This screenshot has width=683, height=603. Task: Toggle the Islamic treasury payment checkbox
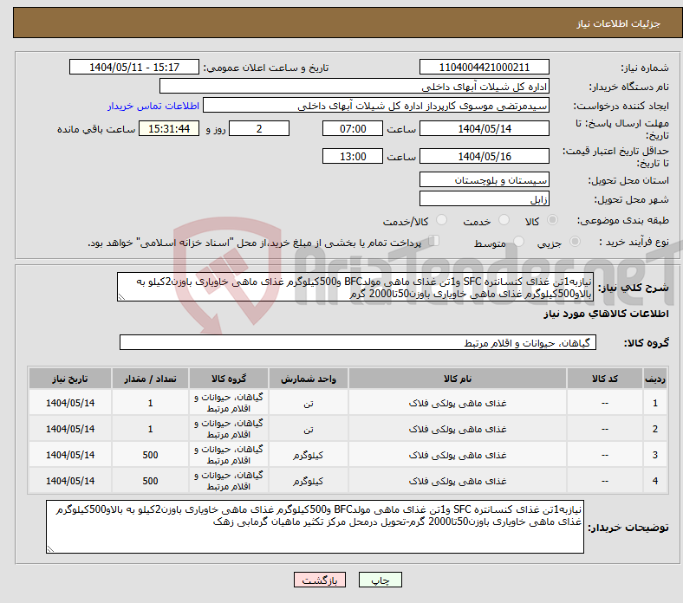coord(434,241)
